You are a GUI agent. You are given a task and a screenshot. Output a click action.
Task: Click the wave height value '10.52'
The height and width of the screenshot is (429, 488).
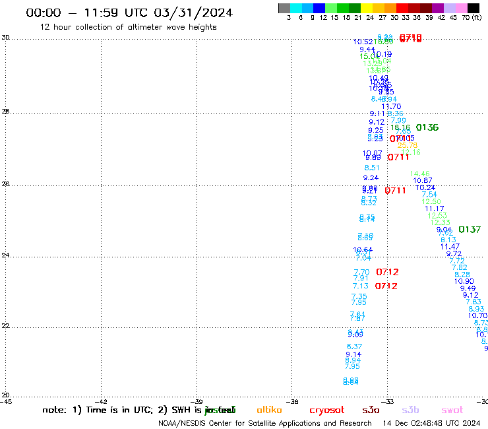(363, 42)
